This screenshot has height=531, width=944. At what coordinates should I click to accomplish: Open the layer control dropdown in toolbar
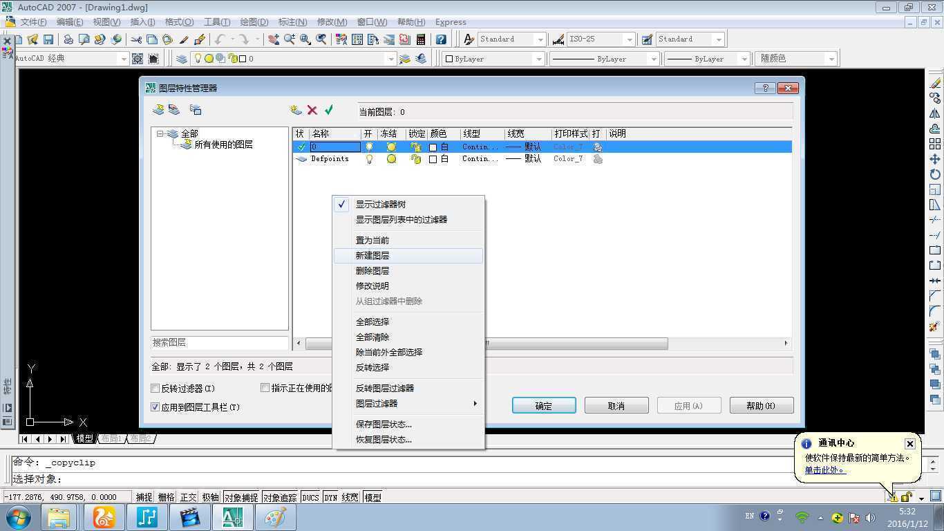point(391,59)
